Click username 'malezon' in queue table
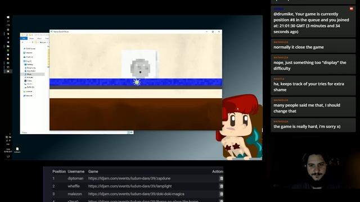The height and width of the screenshot is (202, 360). pyautogui.click(x=75, y=194)
